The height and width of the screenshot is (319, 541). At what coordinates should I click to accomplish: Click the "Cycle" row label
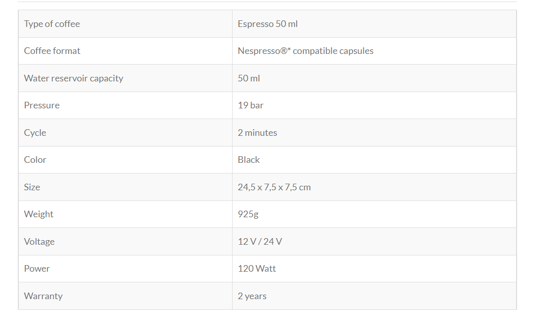pyautogui.click(x=35, y=133)
